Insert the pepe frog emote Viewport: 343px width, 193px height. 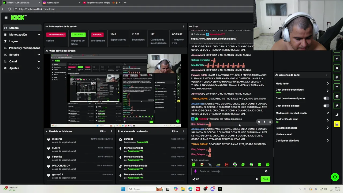click(218, 165)
